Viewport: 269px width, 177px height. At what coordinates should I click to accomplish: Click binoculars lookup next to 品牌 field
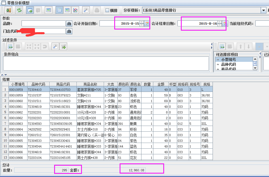69,24
